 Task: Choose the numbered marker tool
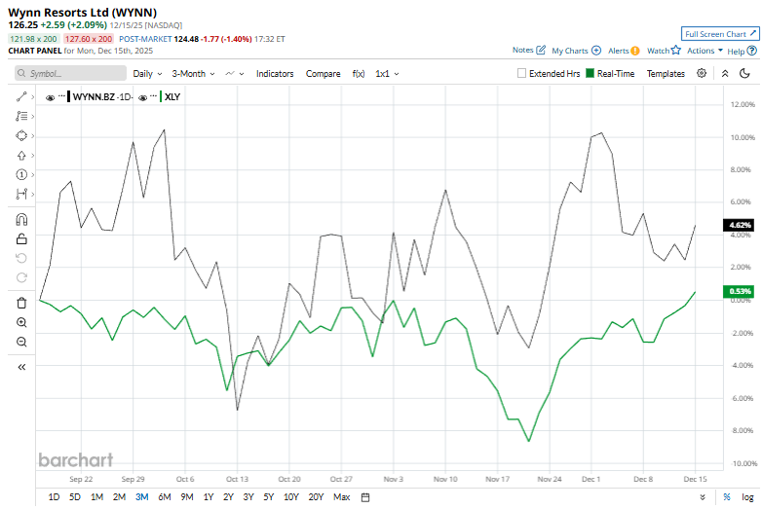[x=21, y=174]
